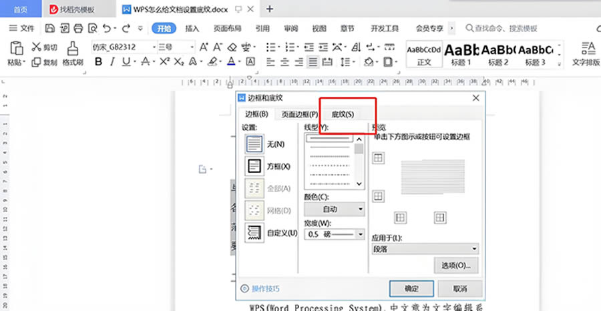This screenshot has height=311, width=601.
Task: Click the line spacing icon
Action: (345, 61)
